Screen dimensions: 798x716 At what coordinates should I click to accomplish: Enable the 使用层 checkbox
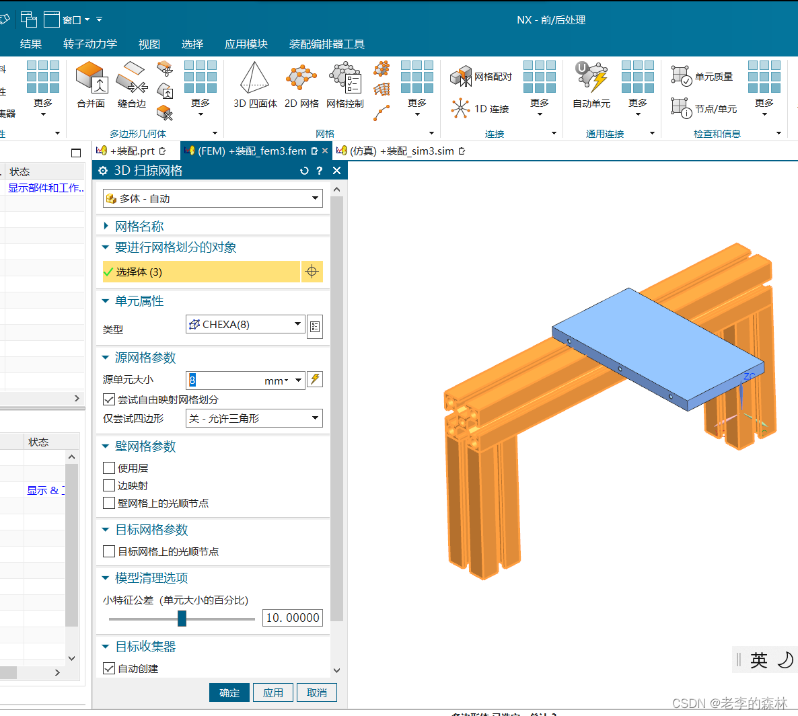coord(109,468)
